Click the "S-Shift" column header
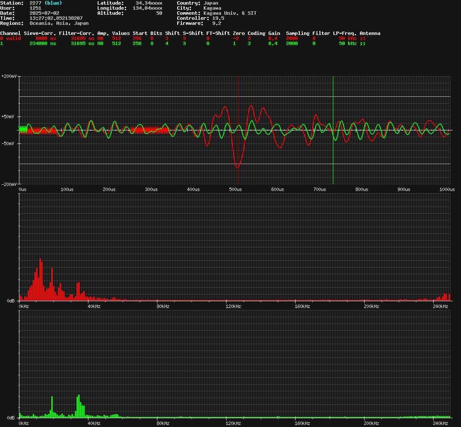The height and width of the screenshot is (427, 461). click(x=193, y=33)
